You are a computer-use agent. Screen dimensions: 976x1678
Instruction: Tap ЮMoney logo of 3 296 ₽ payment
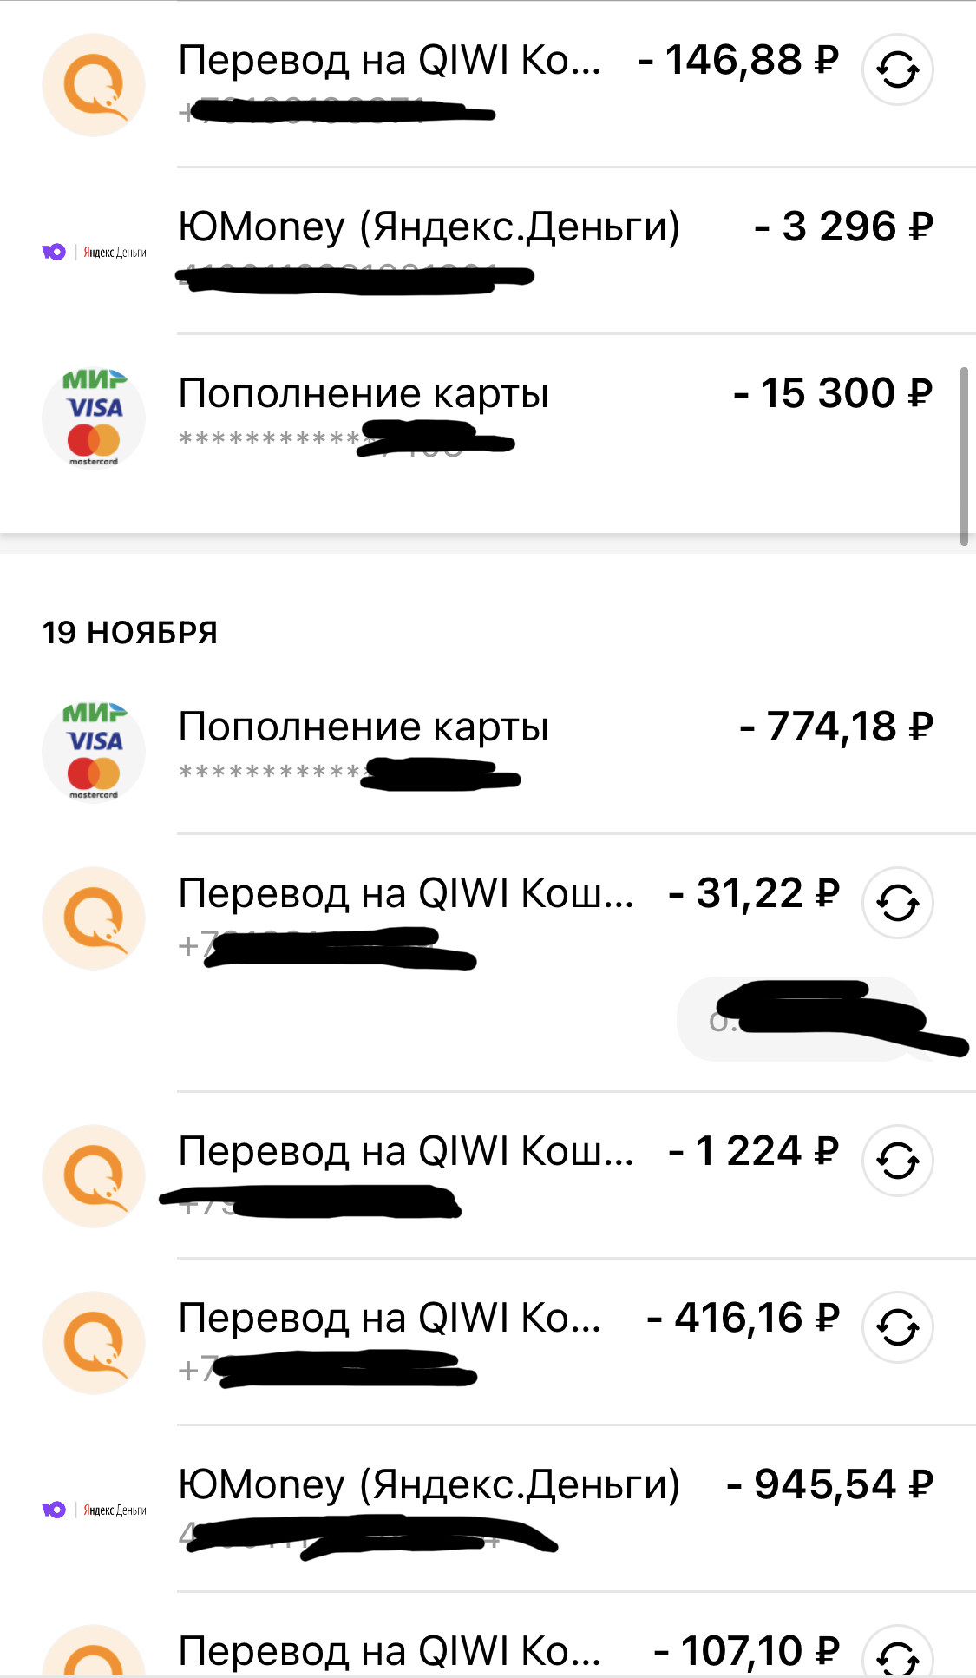click(94, 252)
